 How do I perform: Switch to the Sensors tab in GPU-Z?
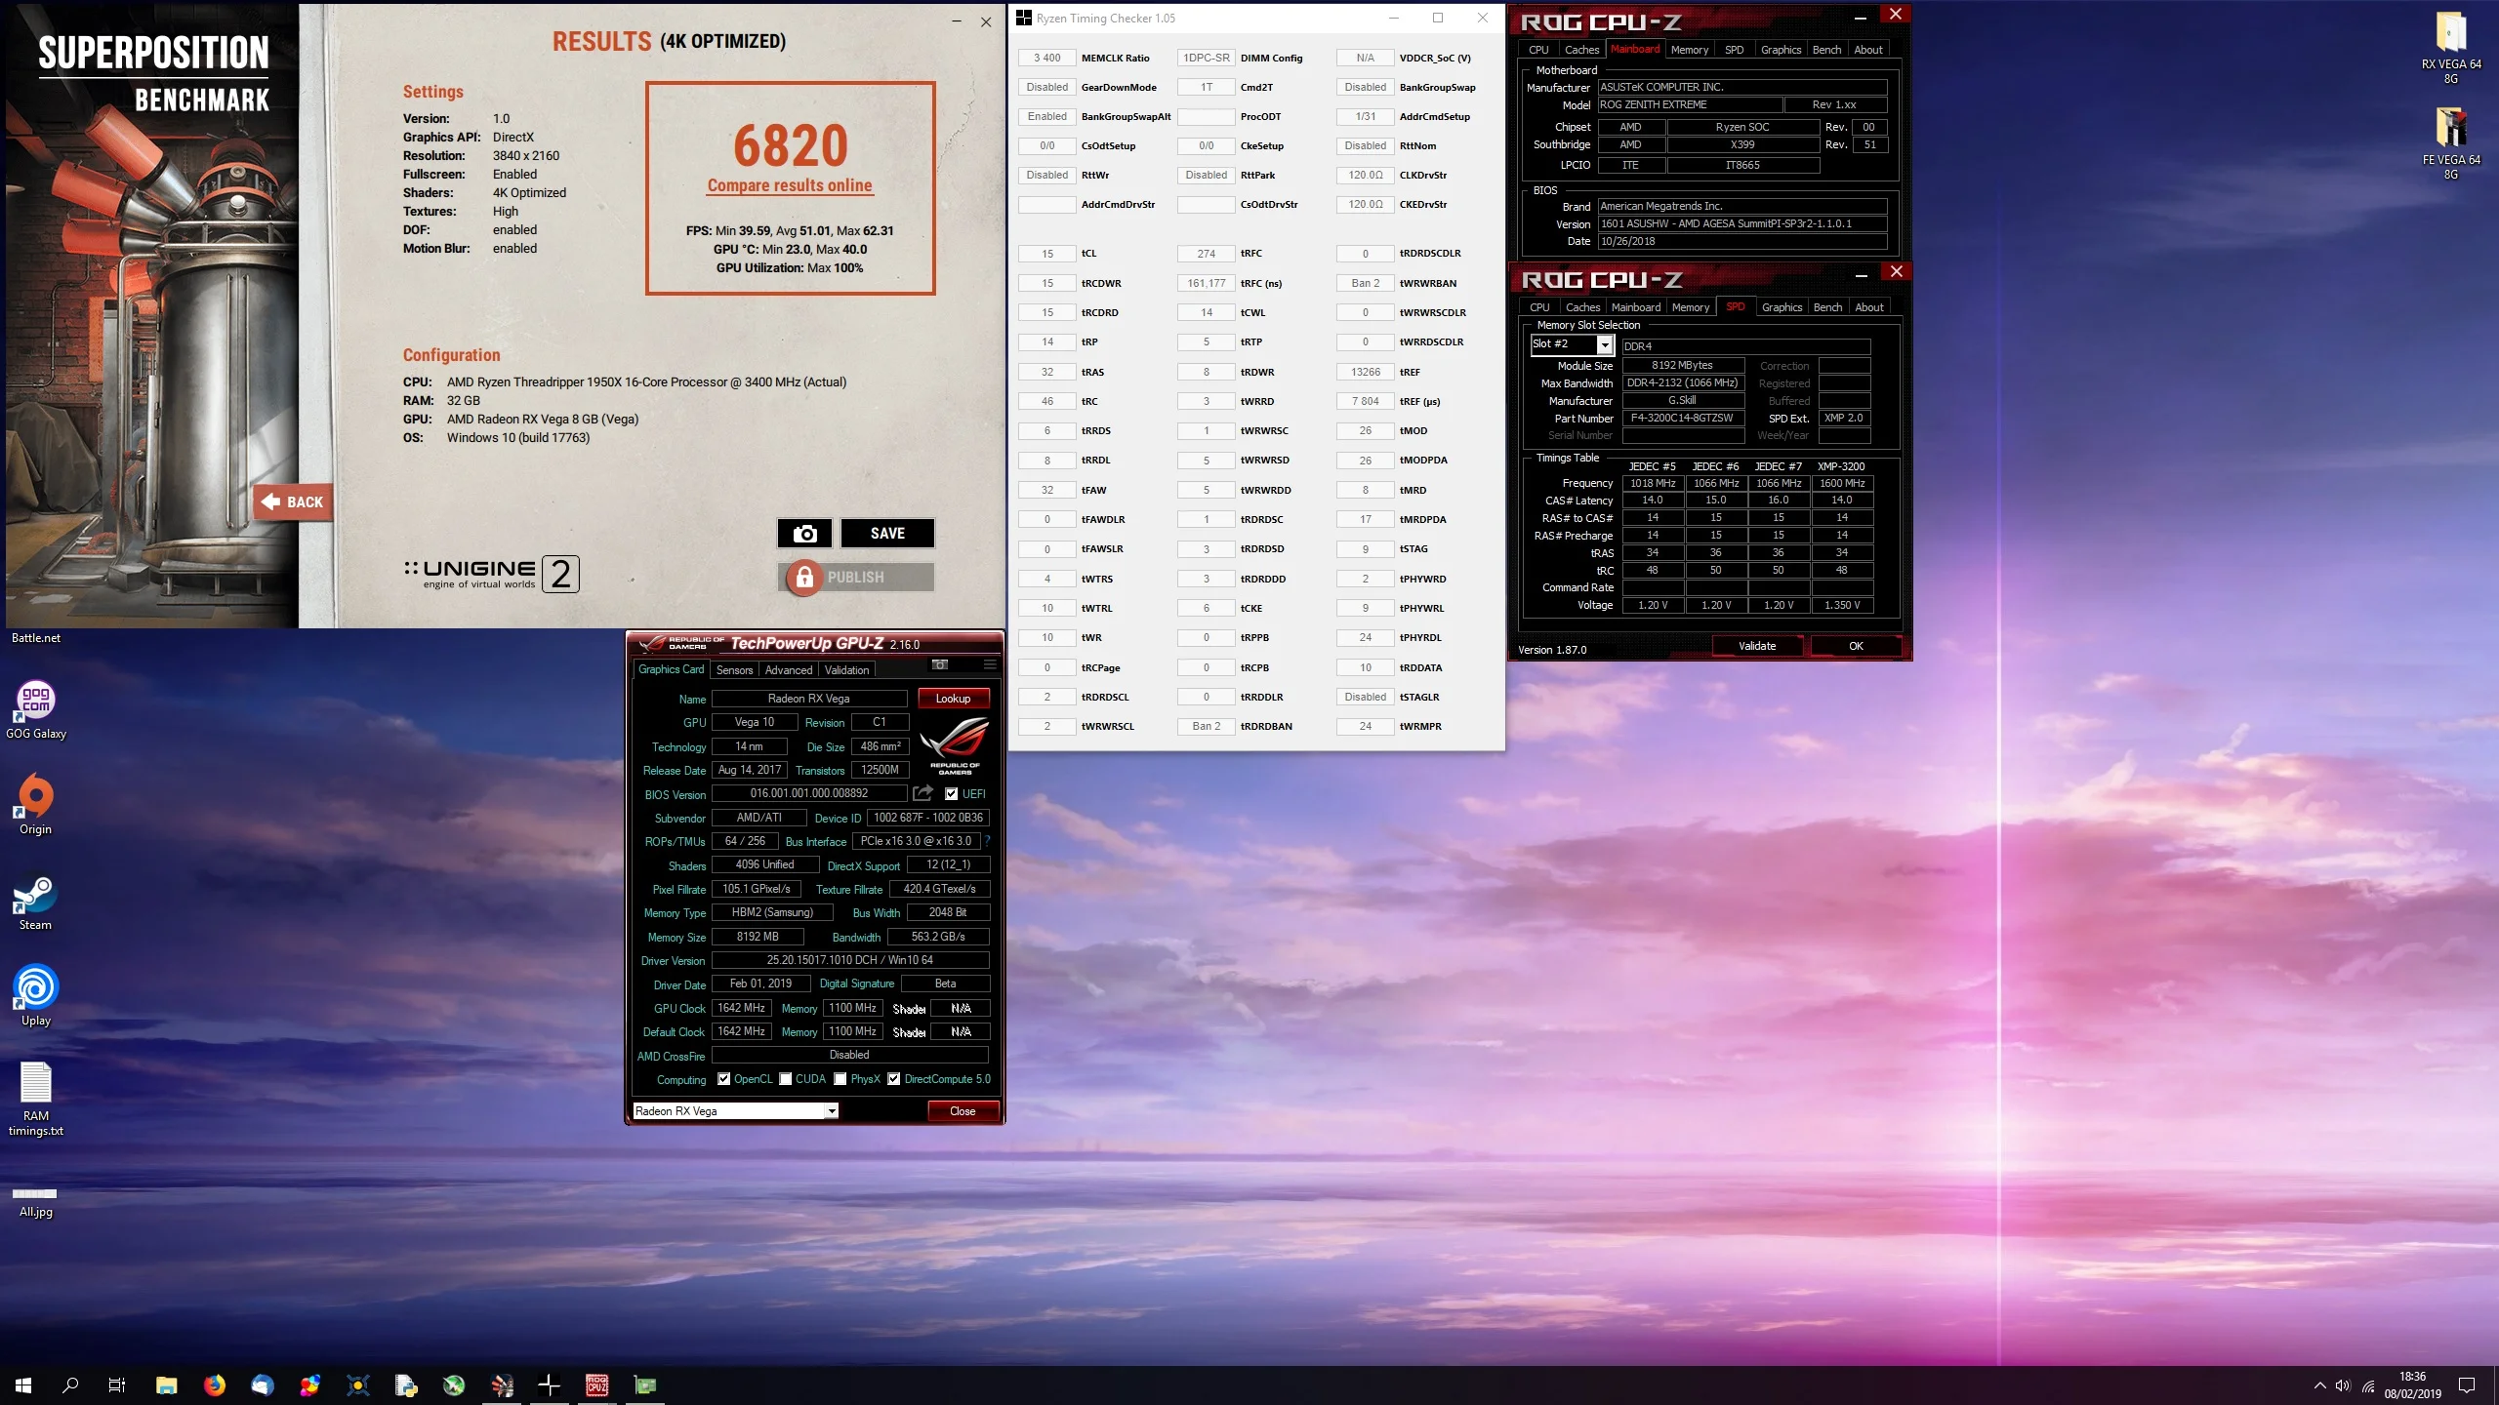734,670
